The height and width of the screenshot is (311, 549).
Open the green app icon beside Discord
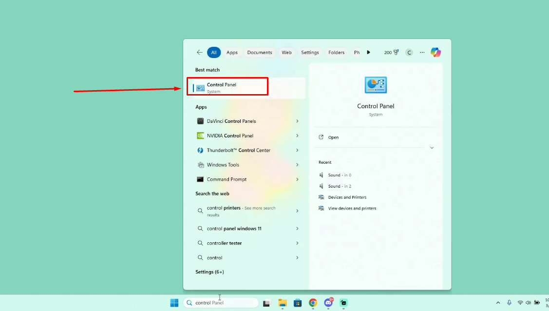click(343, 303)
